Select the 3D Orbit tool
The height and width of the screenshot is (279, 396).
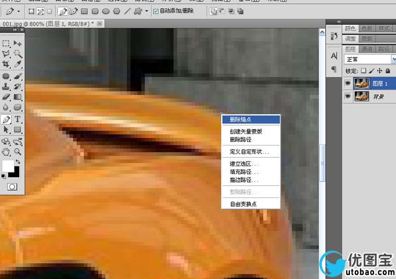click(17, 141)
